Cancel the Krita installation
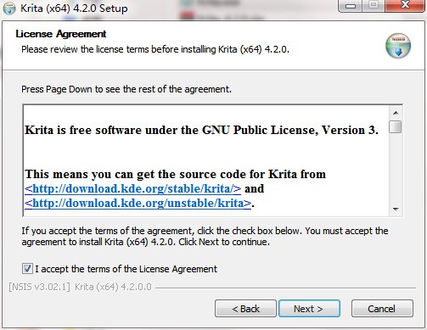The image size is (427, 330). [x=382, y=309]
